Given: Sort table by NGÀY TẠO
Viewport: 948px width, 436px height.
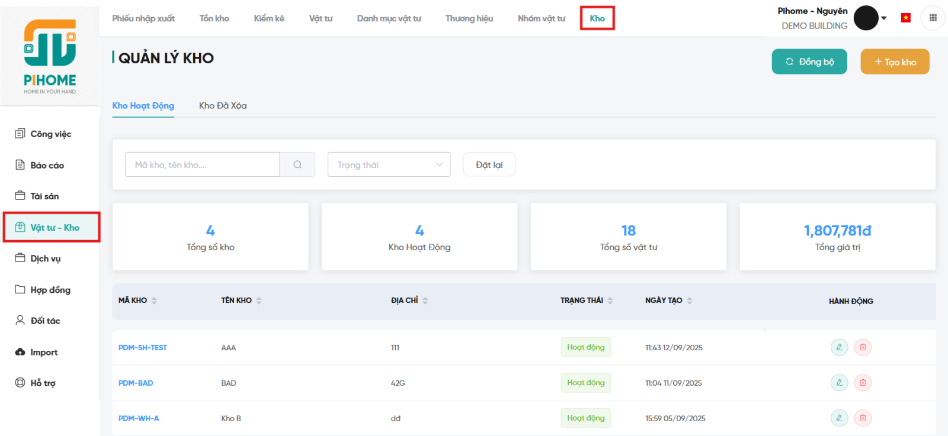Looking at the screenshot, I should point(690,301).
